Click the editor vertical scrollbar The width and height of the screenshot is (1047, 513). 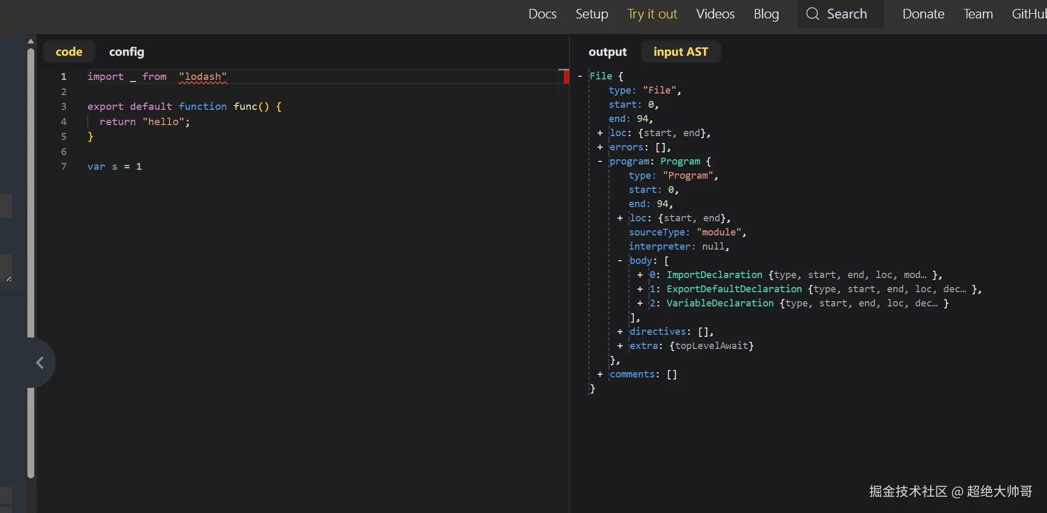pyautogui.click(x=31, y=263)
